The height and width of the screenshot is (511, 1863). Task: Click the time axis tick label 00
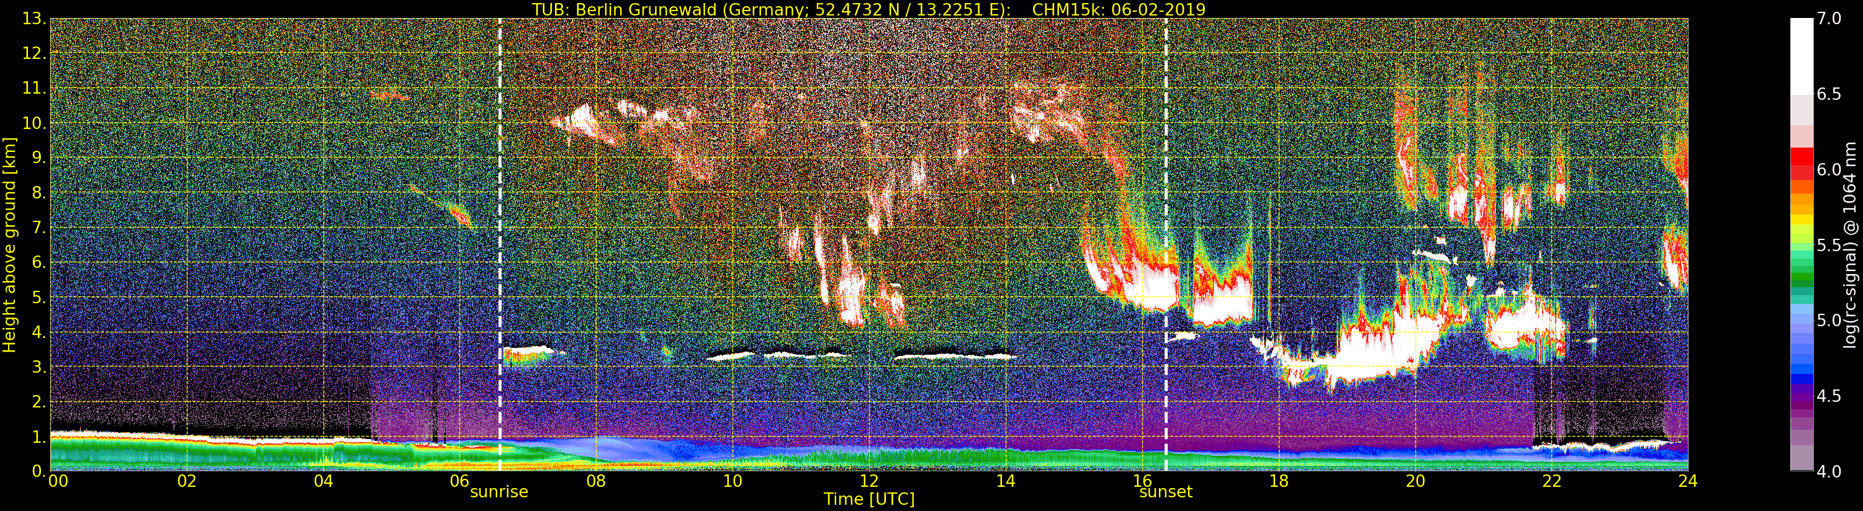pos(58,481)
